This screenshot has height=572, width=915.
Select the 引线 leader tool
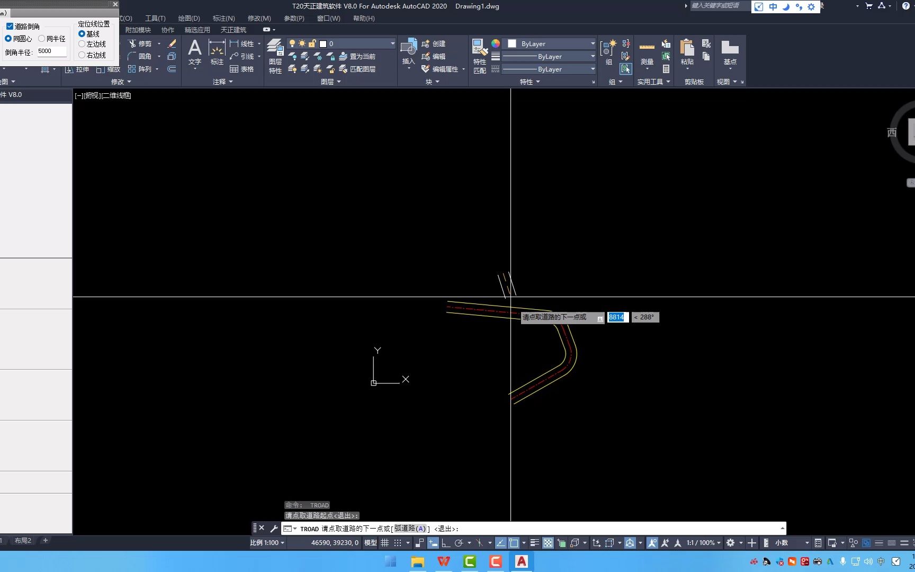click(242, 56)
